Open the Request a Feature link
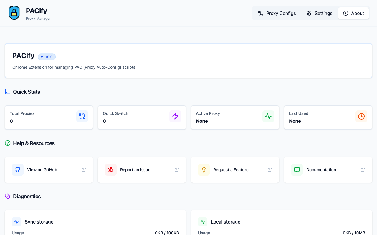 [x=235, y=170]
